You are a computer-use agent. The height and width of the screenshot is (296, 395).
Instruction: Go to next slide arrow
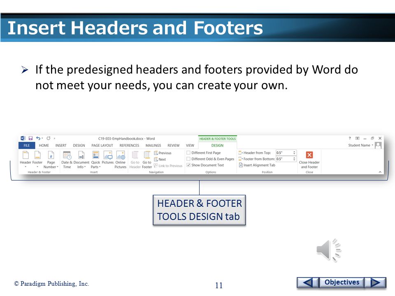375,282
